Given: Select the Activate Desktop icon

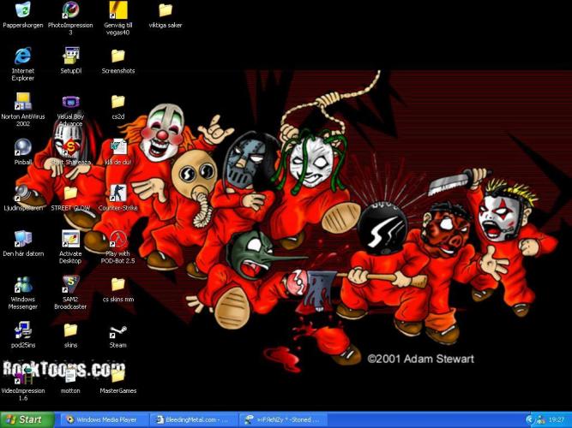Looking at the screenshot, I should pyautogui.click(x=70, y=239).
